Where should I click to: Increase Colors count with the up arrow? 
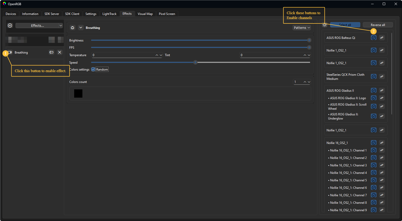click(x=305, y=82)
